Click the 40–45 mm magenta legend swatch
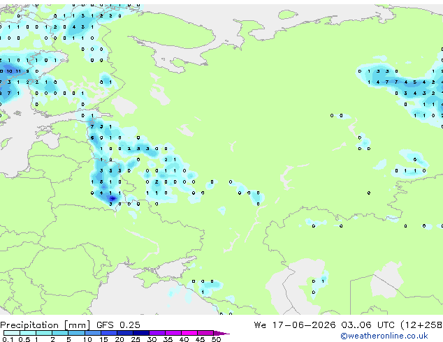The height and width of the screenshot is (342, 443). coord(189,333)
